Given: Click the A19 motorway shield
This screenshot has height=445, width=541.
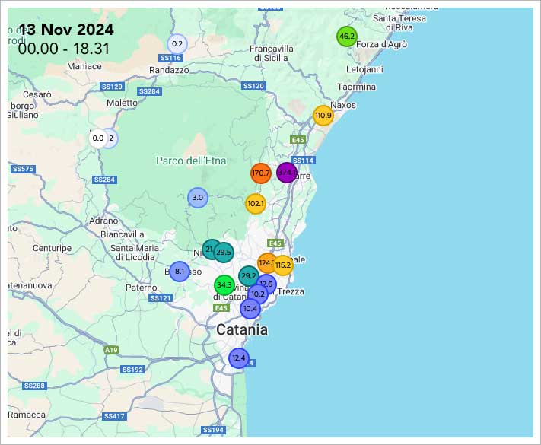Looking at the screenshot, I should click(112, 350).
